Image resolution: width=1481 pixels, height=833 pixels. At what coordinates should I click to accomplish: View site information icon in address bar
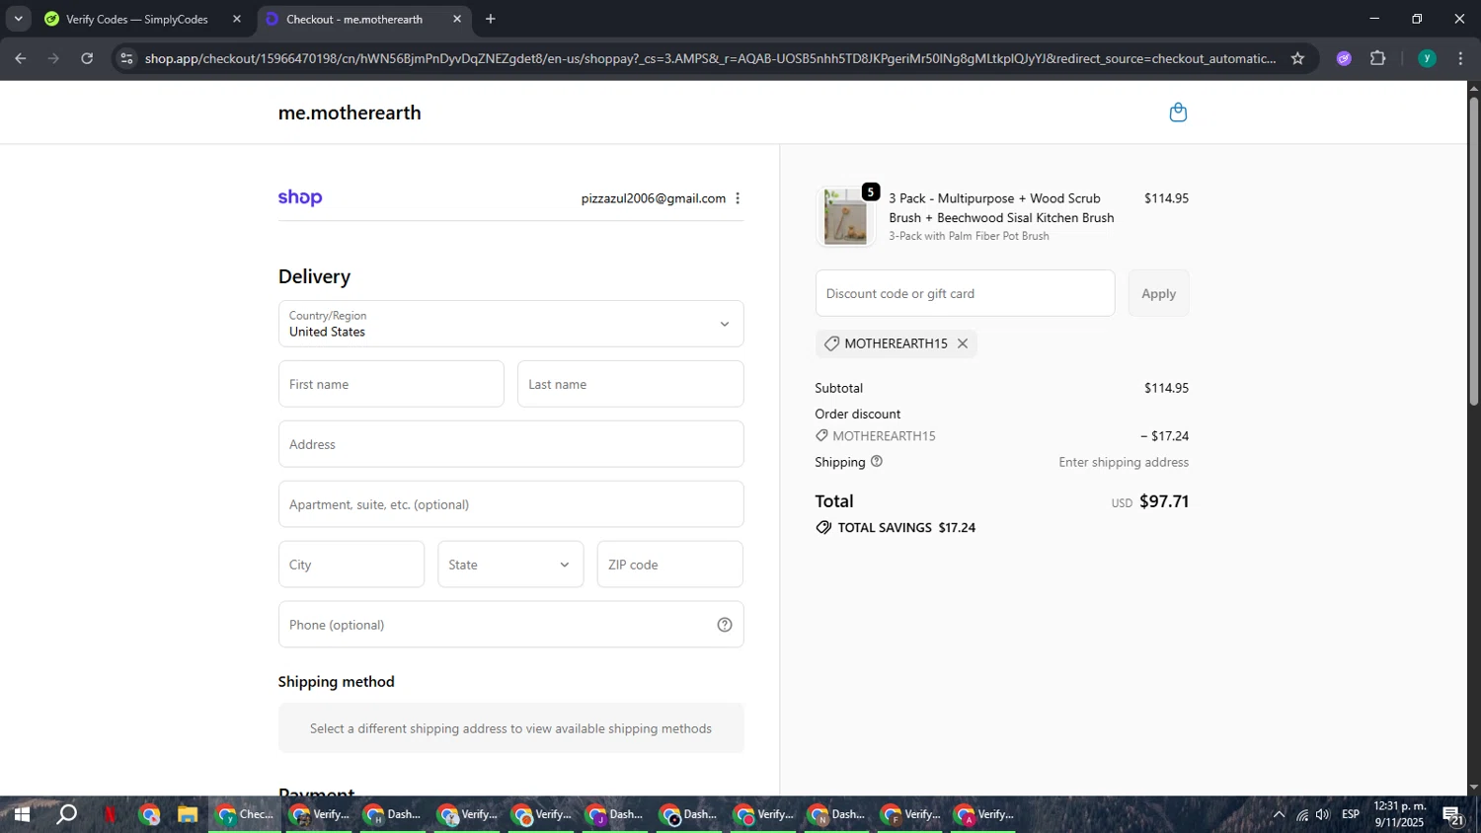click(126, 59)
